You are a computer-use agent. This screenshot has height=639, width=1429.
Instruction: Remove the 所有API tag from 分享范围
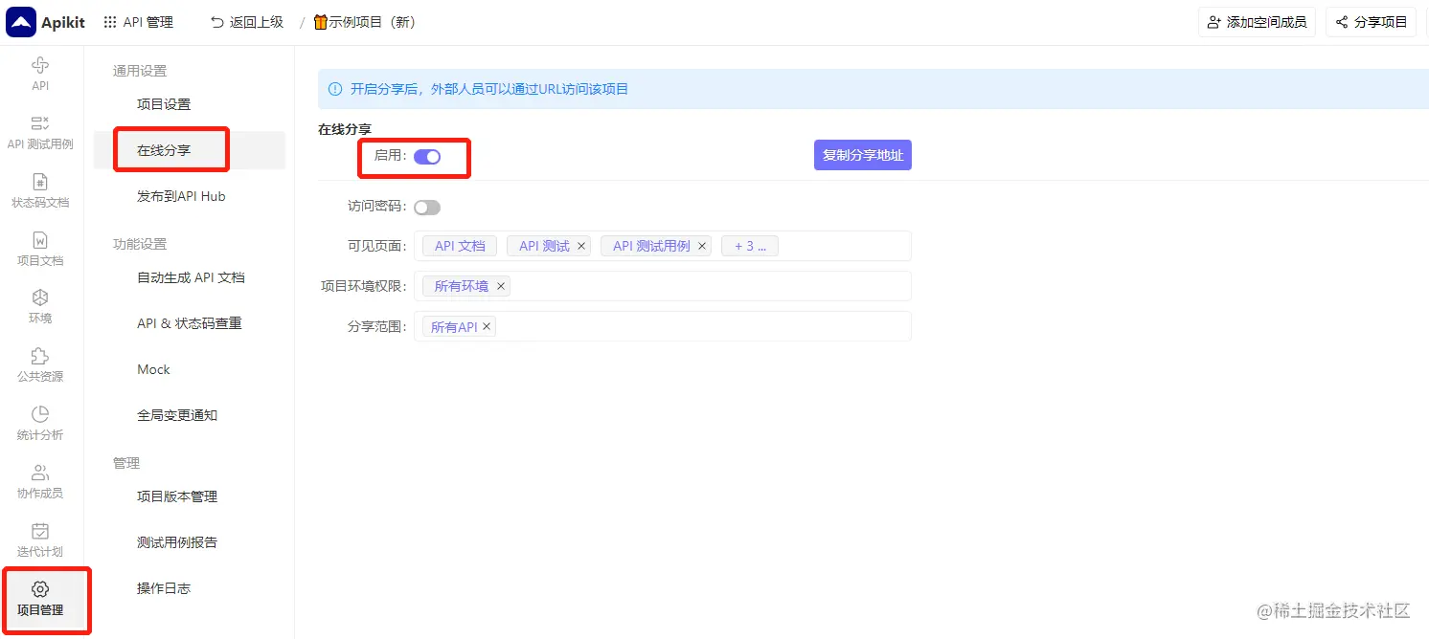[487, 325]
